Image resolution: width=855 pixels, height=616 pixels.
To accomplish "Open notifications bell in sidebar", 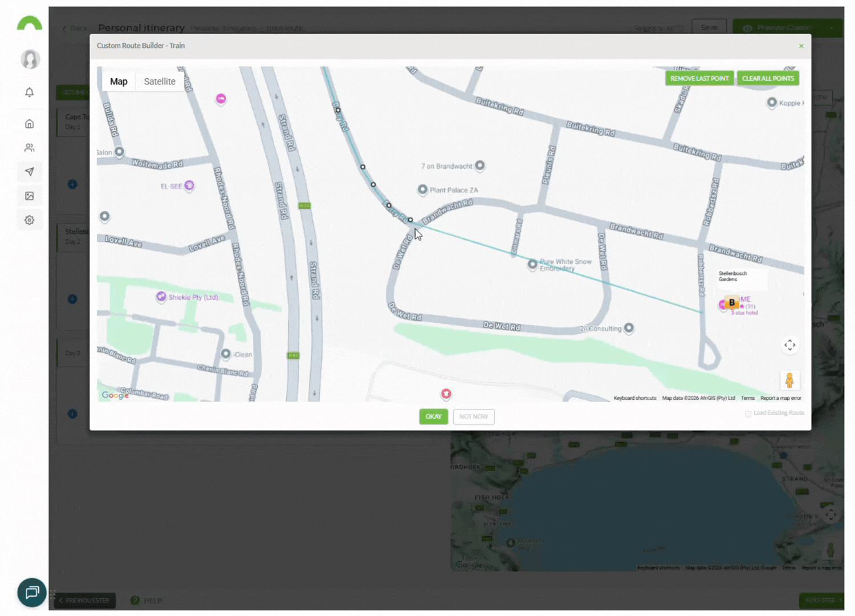I will pyautogui.click(x=30, y=92).
